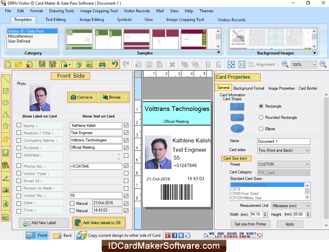Switch to the Text Editing tab
329x252 pixels.
point(55,20)
